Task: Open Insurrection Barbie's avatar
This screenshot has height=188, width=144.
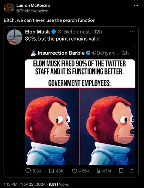Action: (x=33, y=53)
